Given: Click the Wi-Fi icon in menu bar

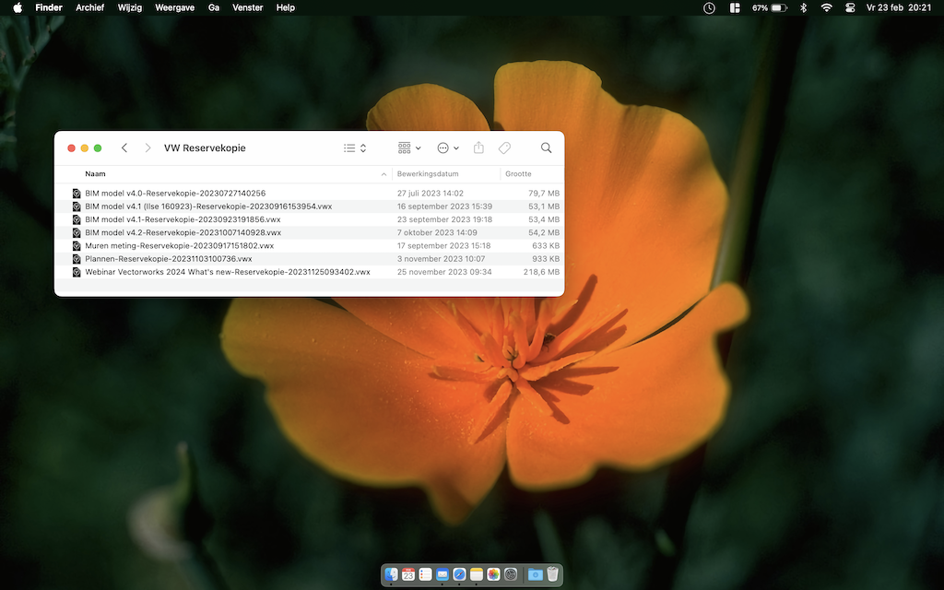Looking at the screenshot, I should (827, 7).
